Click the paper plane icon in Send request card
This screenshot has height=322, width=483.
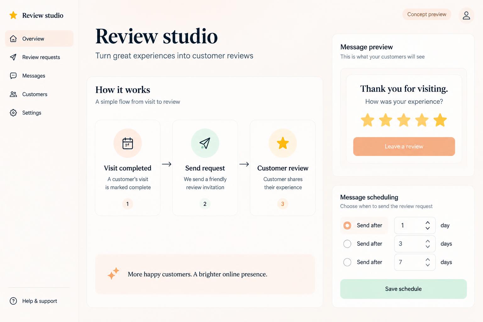(x=205, y=143)
